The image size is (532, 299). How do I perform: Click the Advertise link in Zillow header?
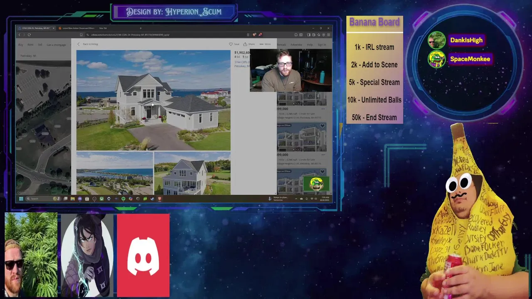point(296,44)
